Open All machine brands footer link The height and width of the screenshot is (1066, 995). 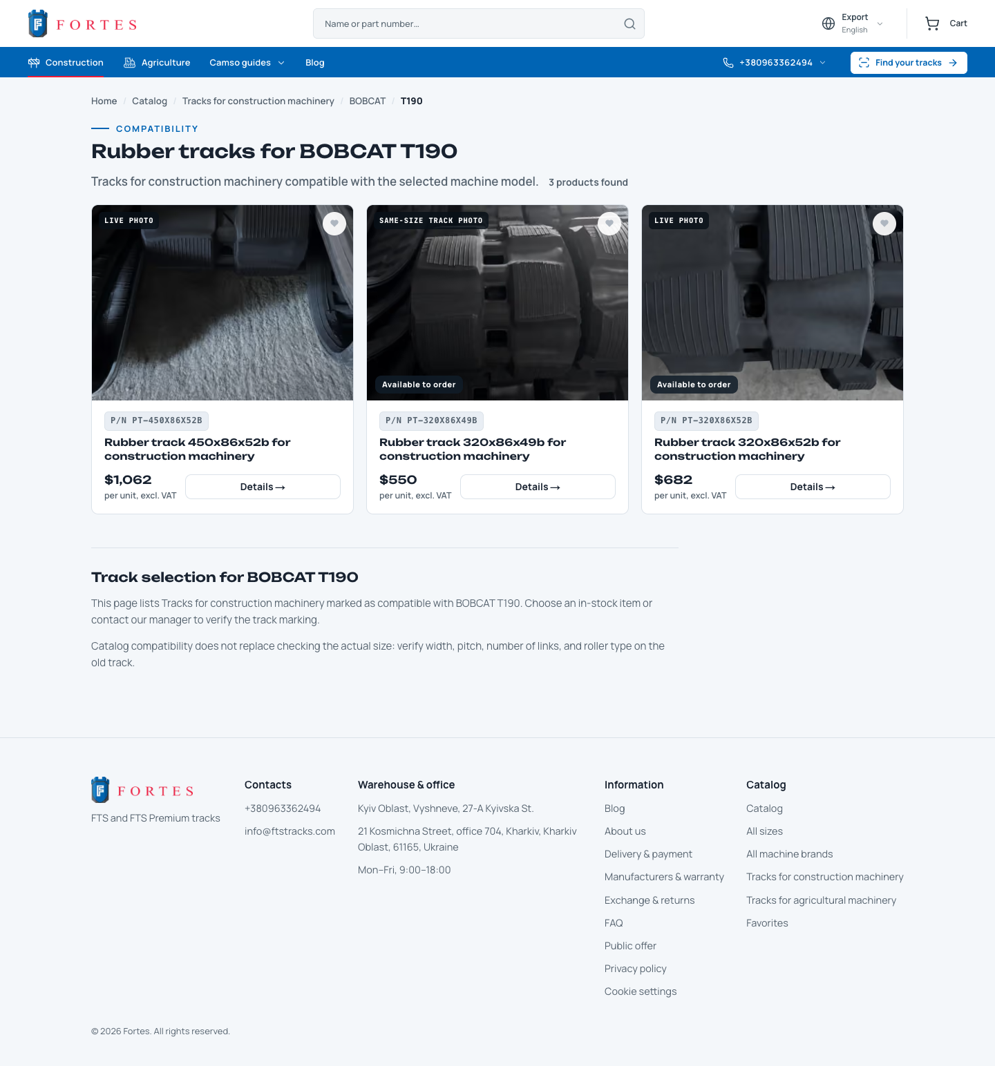(x=790, y=854)
